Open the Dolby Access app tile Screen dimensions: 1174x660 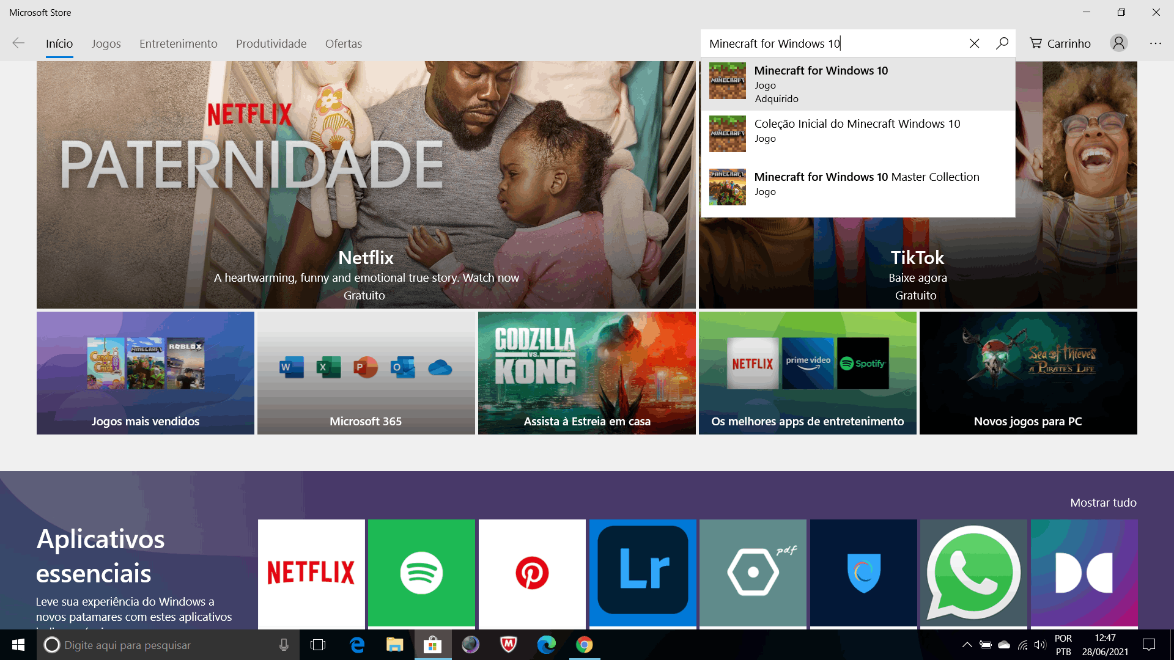coord(1084,573)
